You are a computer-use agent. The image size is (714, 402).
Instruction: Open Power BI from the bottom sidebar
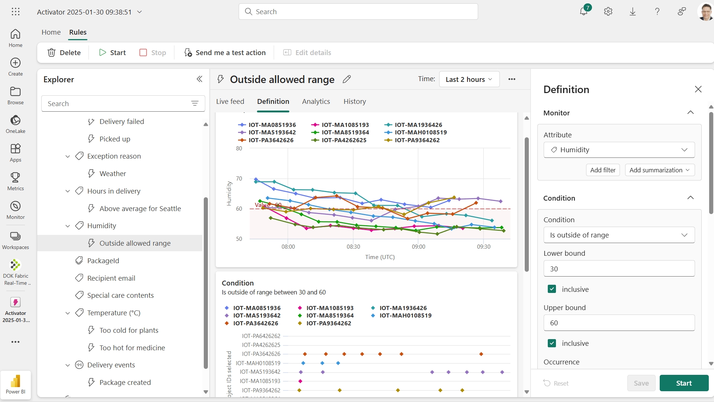(15, 385)
